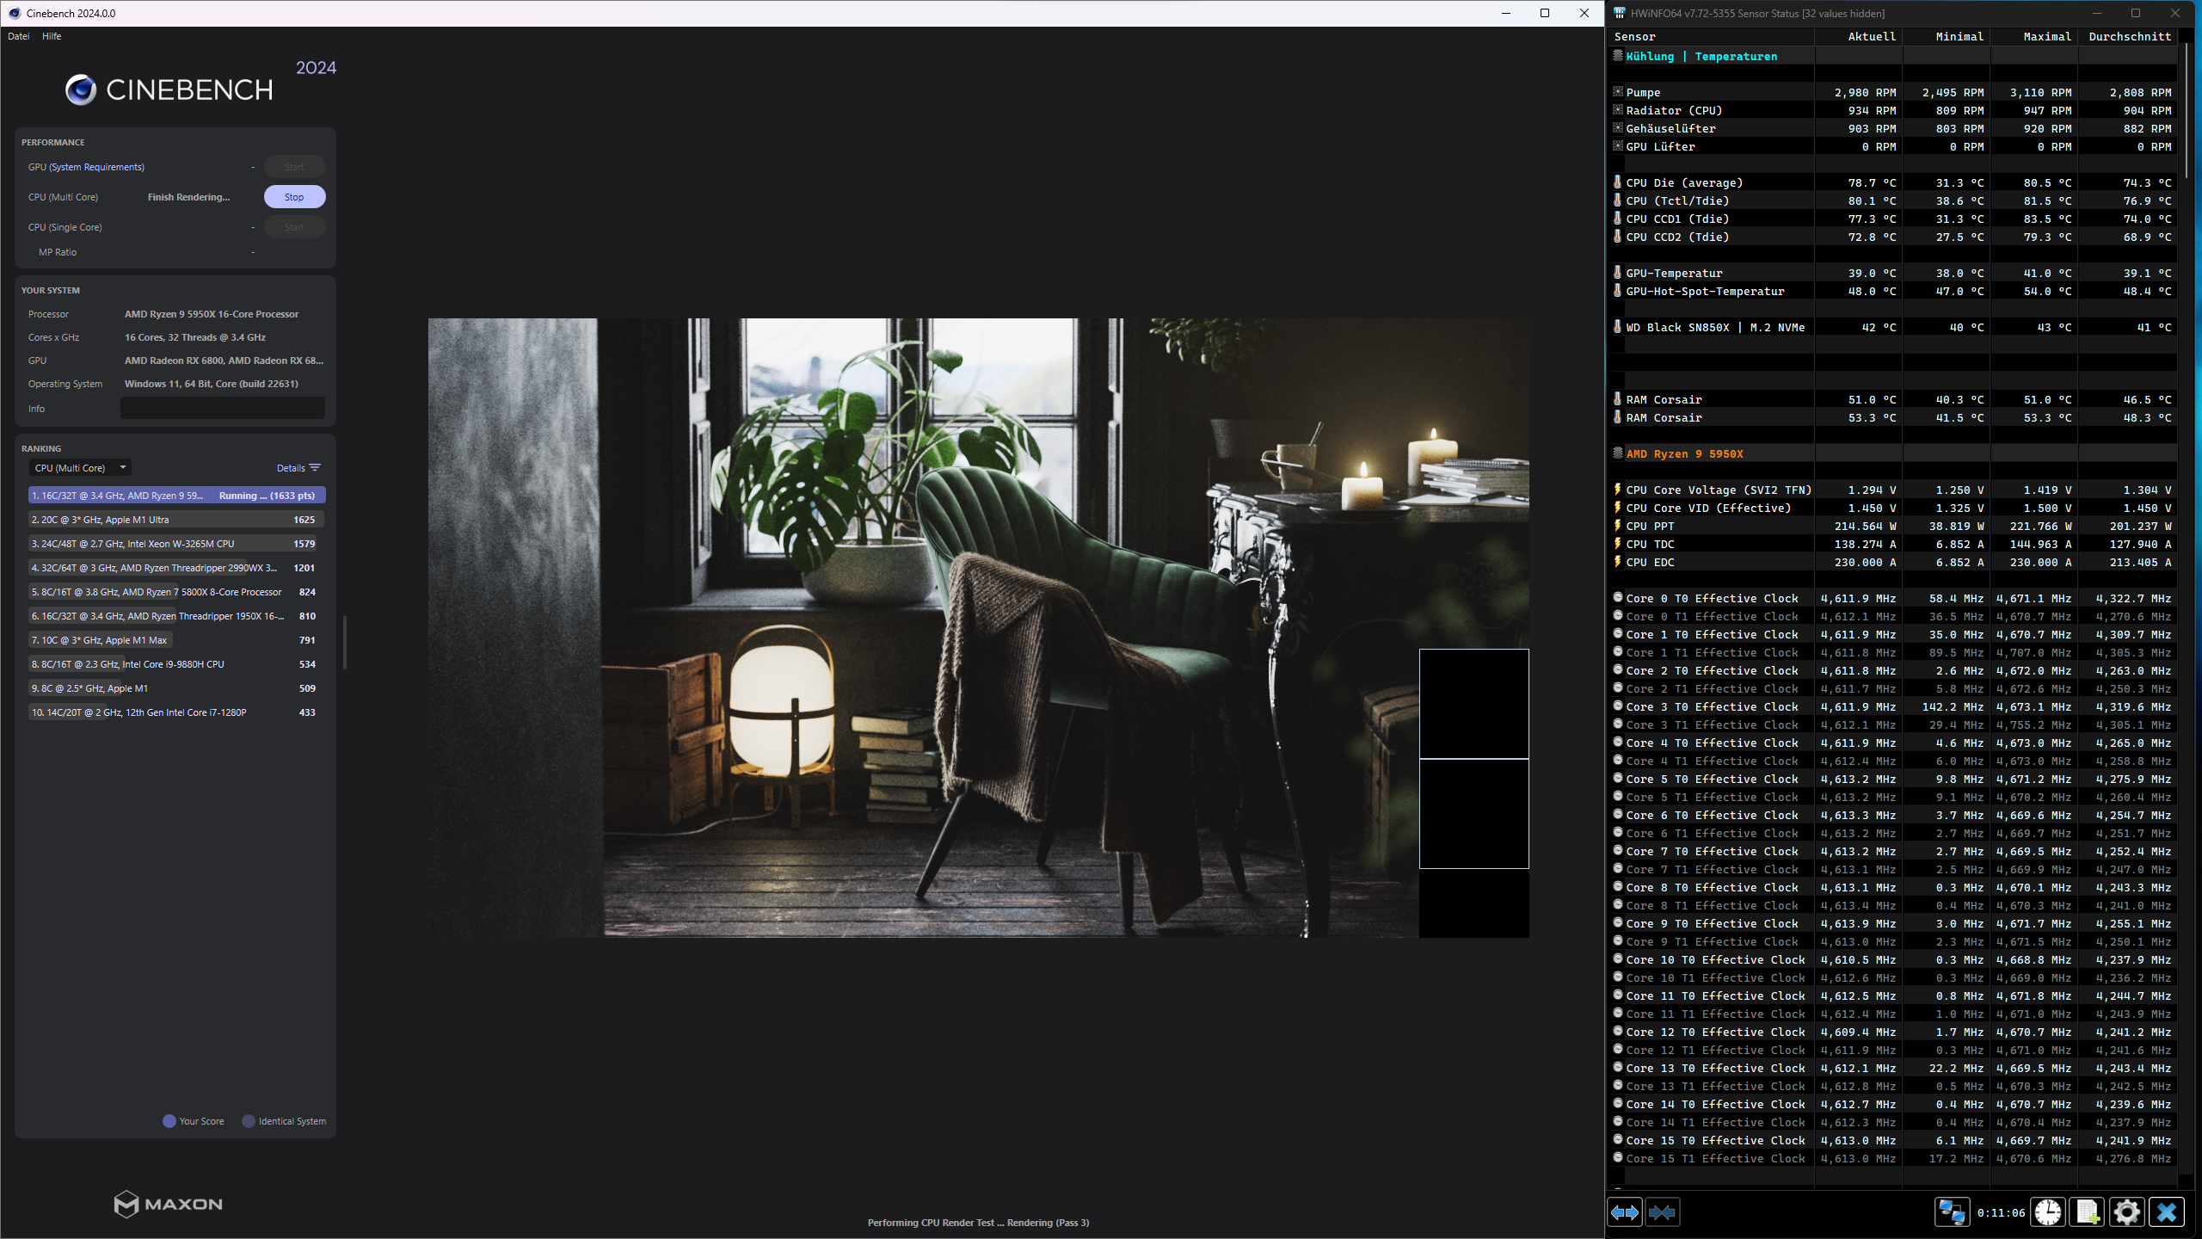
Task: Click the Info text input field
Action: (x=222, y=409)
